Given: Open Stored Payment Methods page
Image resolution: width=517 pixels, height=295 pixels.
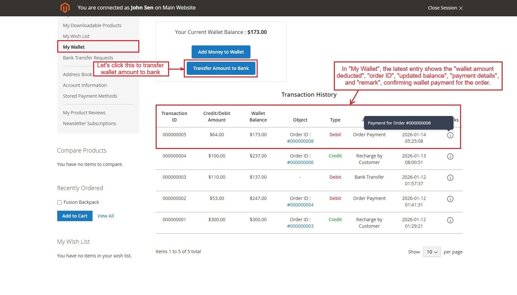Looking at the screenshot, I should coord(90,96).
